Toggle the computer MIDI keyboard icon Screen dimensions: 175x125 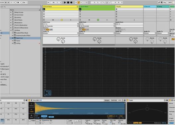(x=162, y=2)
